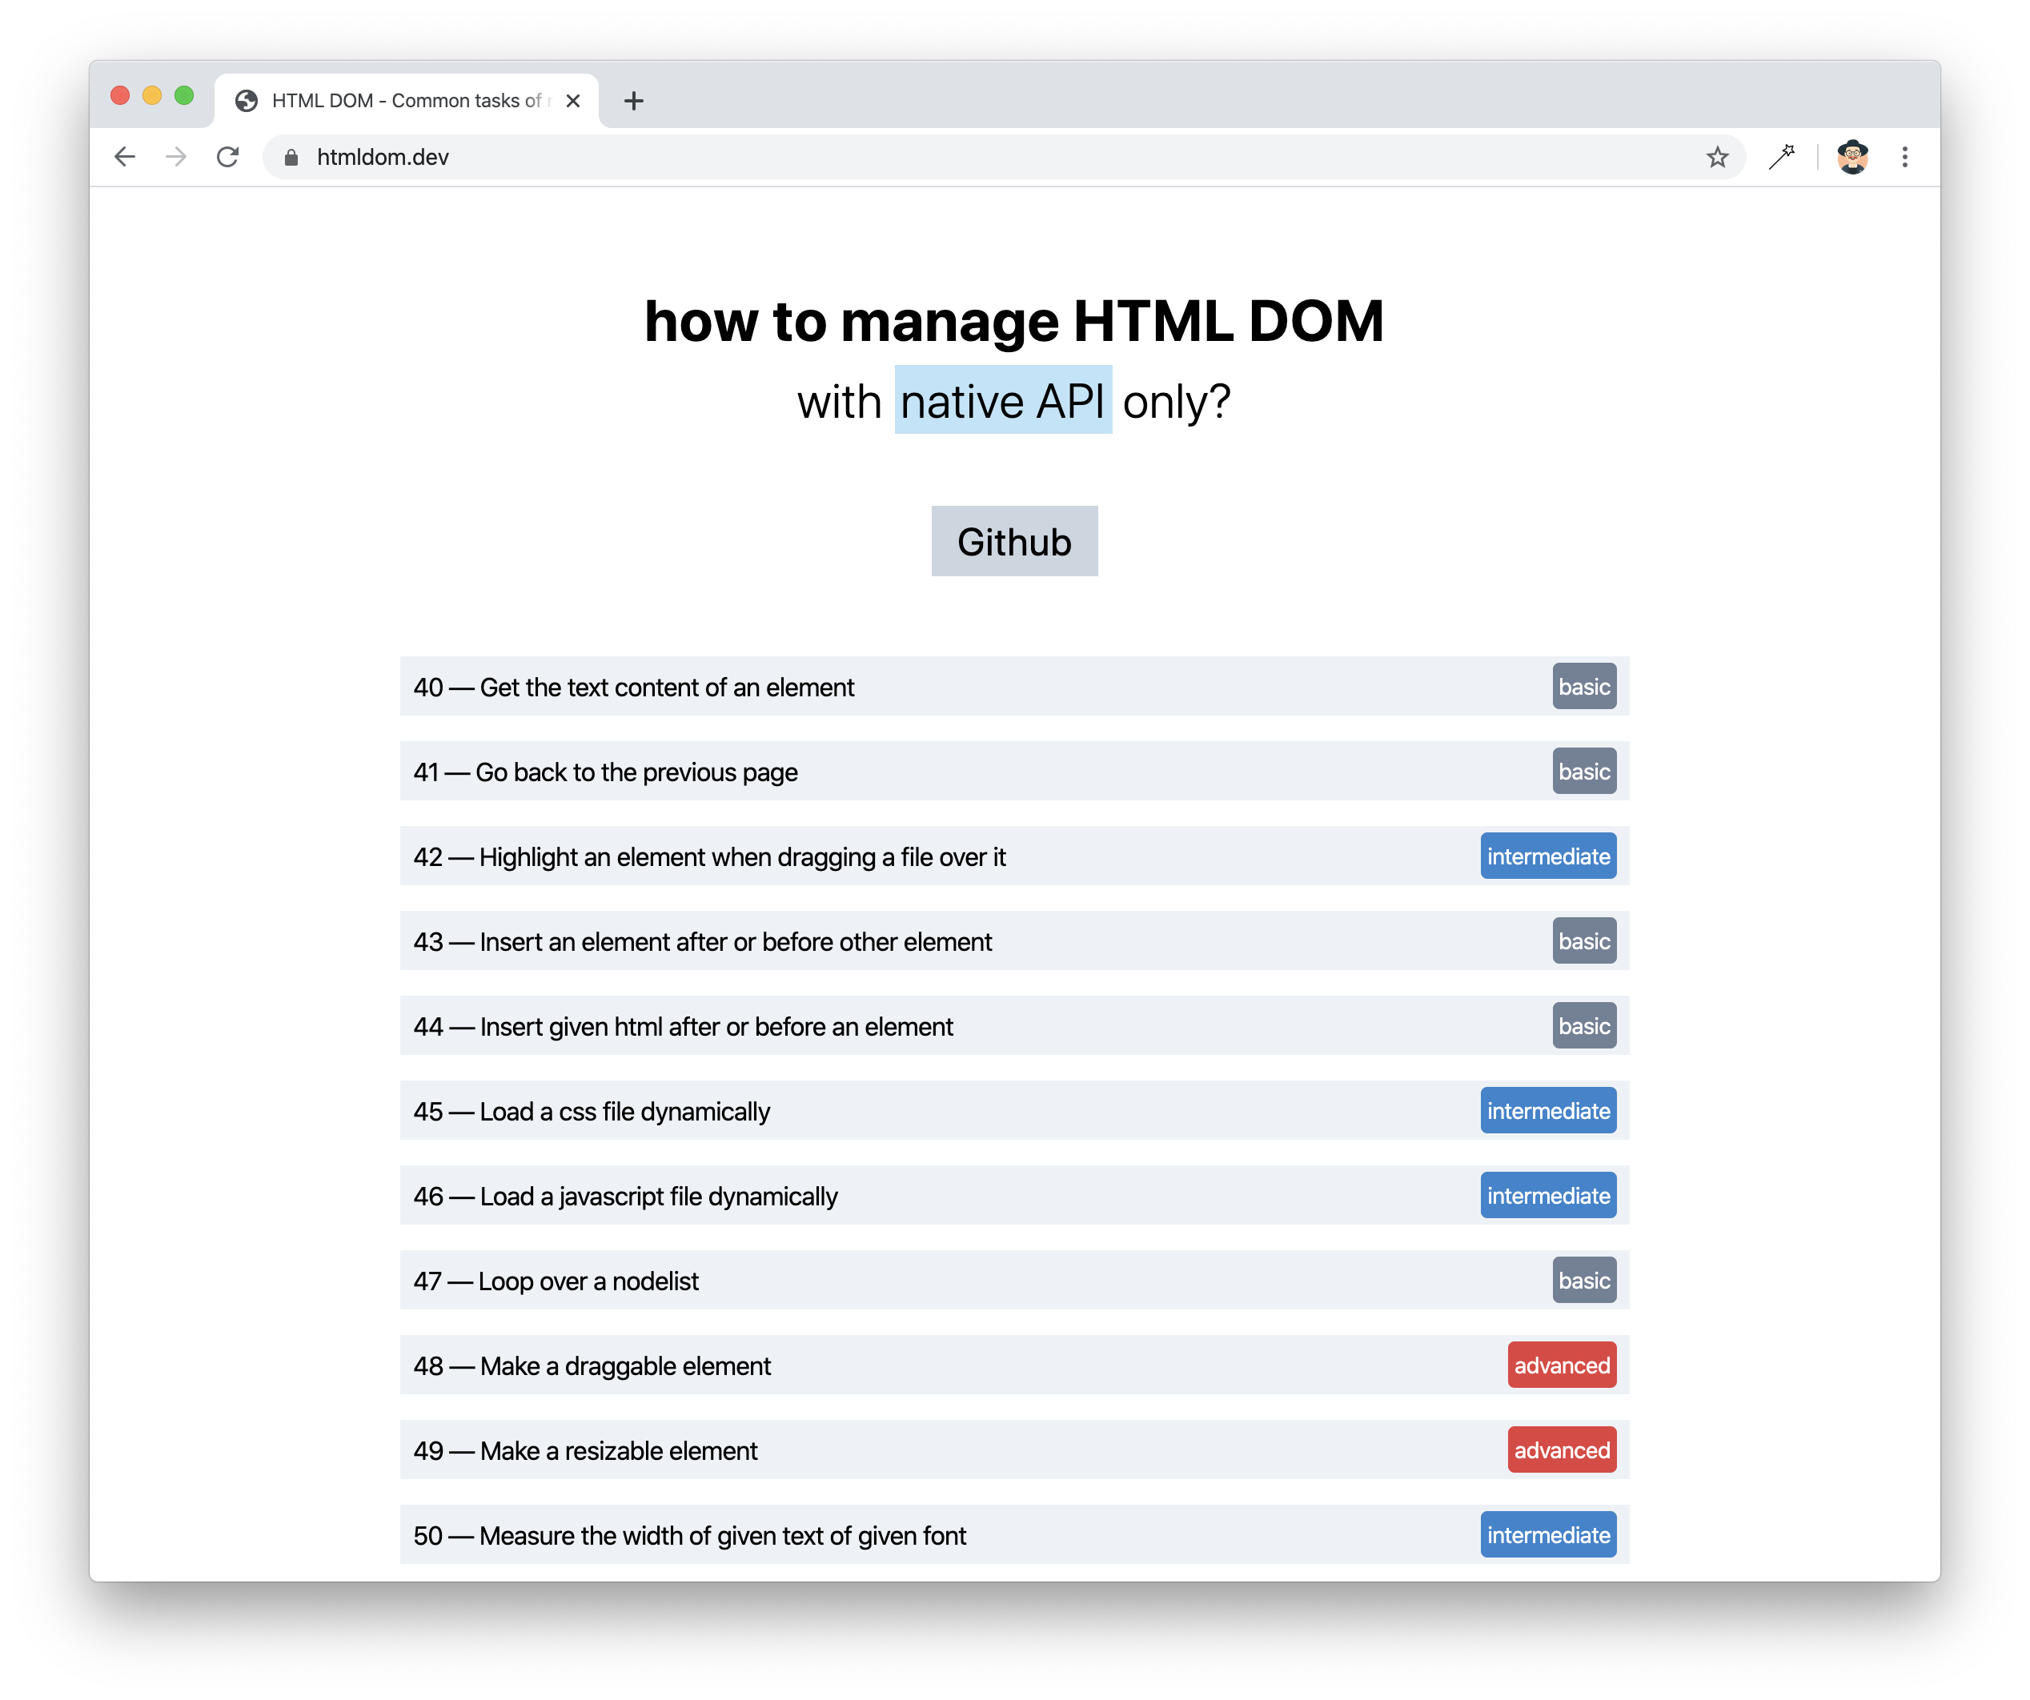Select the advanced tag on item 49

1559,1450
